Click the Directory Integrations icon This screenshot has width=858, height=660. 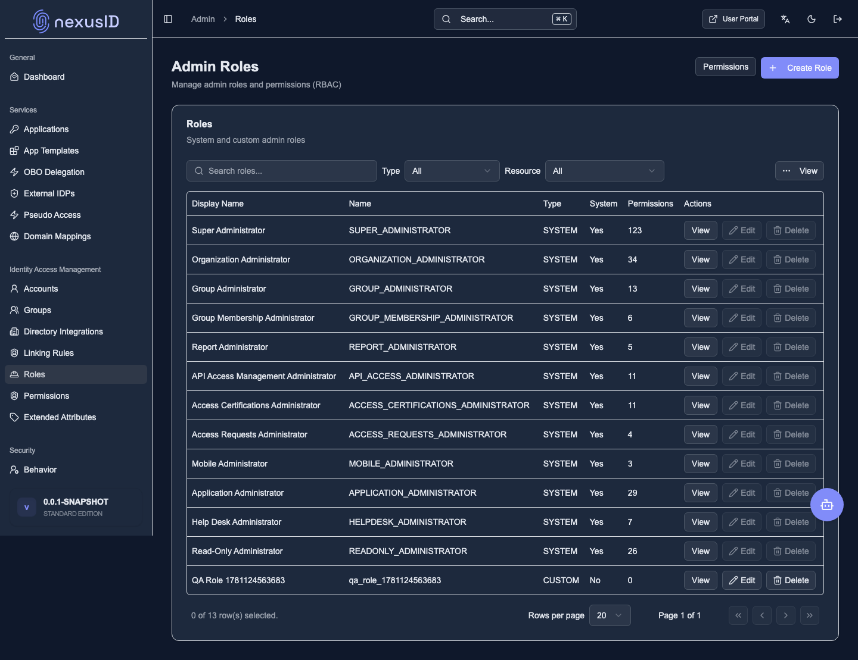pyautogui.click(x=14, y=331)
